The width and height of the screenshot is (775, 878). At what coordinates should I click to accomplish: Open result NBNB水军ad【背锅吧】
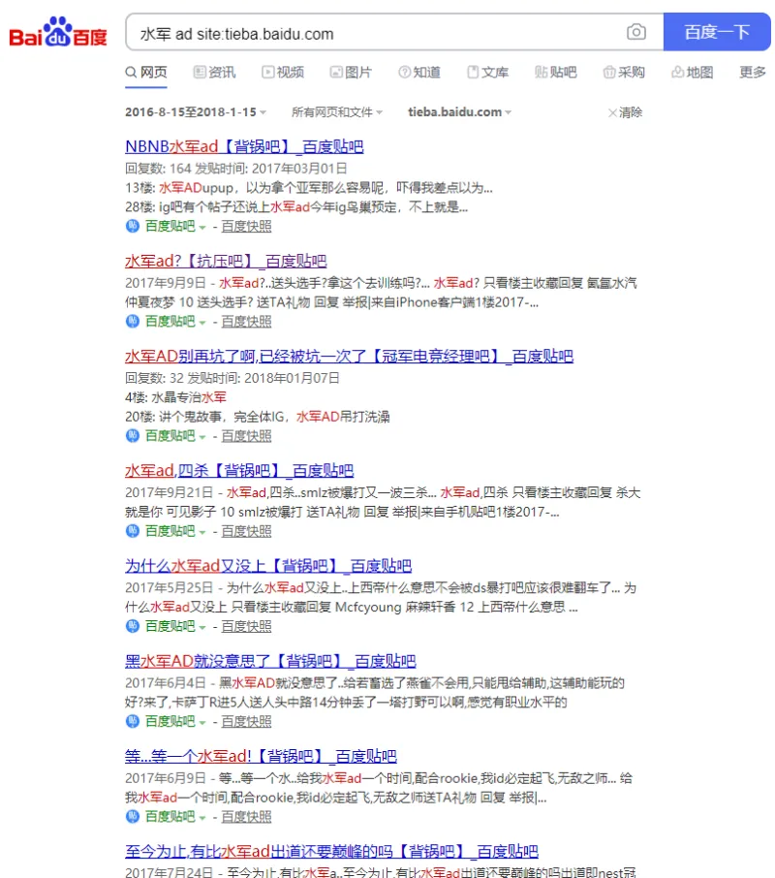click(x=244, y=146)
